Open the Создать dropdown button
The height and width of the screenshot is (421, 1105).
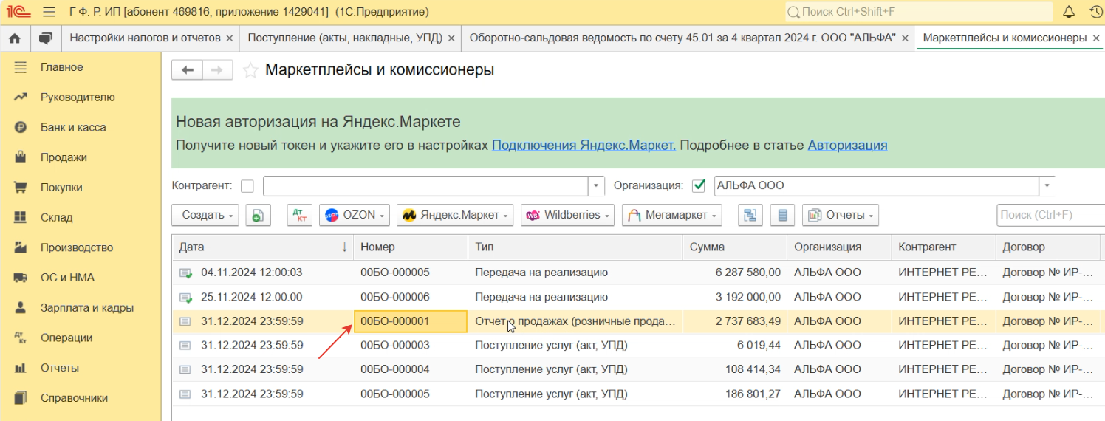(x=205, y=215)
